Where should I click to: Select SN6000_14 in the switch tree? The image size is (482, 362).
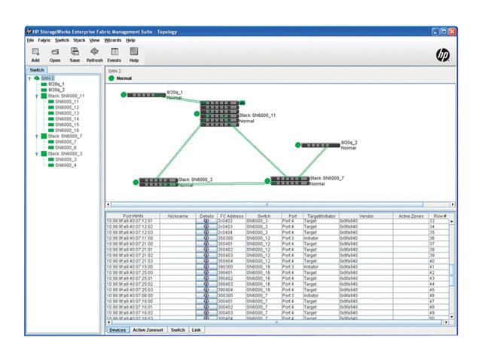[66, 118]
